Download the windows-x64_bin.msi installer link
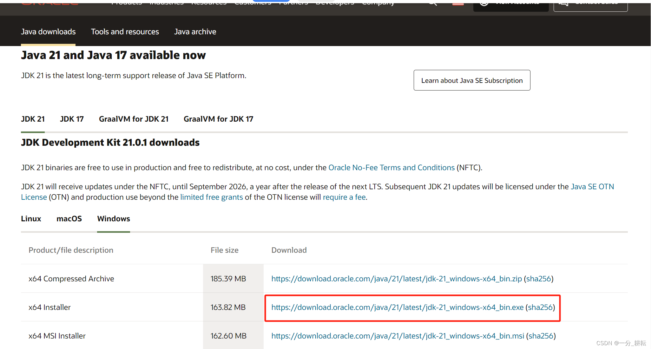 (x=398, y=336)
